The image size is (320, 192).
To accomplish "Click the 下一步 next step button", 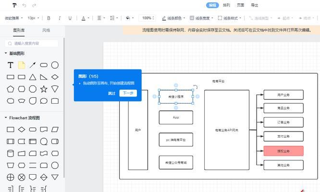I will pyautogui.click(x=128, y=93).
